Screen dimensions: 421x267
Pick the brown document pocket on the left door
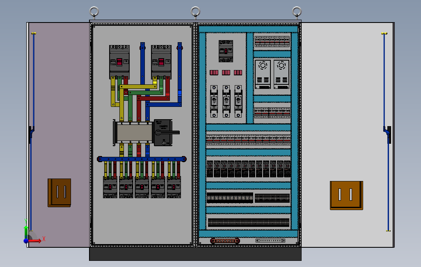[59, 193]
